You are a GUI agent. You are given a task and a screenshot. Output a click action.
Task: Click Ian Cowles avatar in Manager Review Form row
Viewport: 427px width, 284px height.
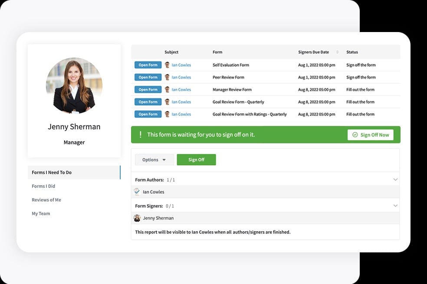coord(167,89)
